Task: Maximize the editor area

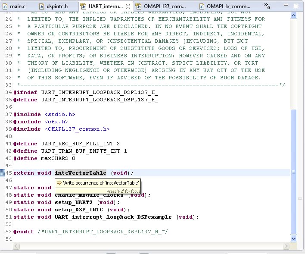Action: (296, 6)
